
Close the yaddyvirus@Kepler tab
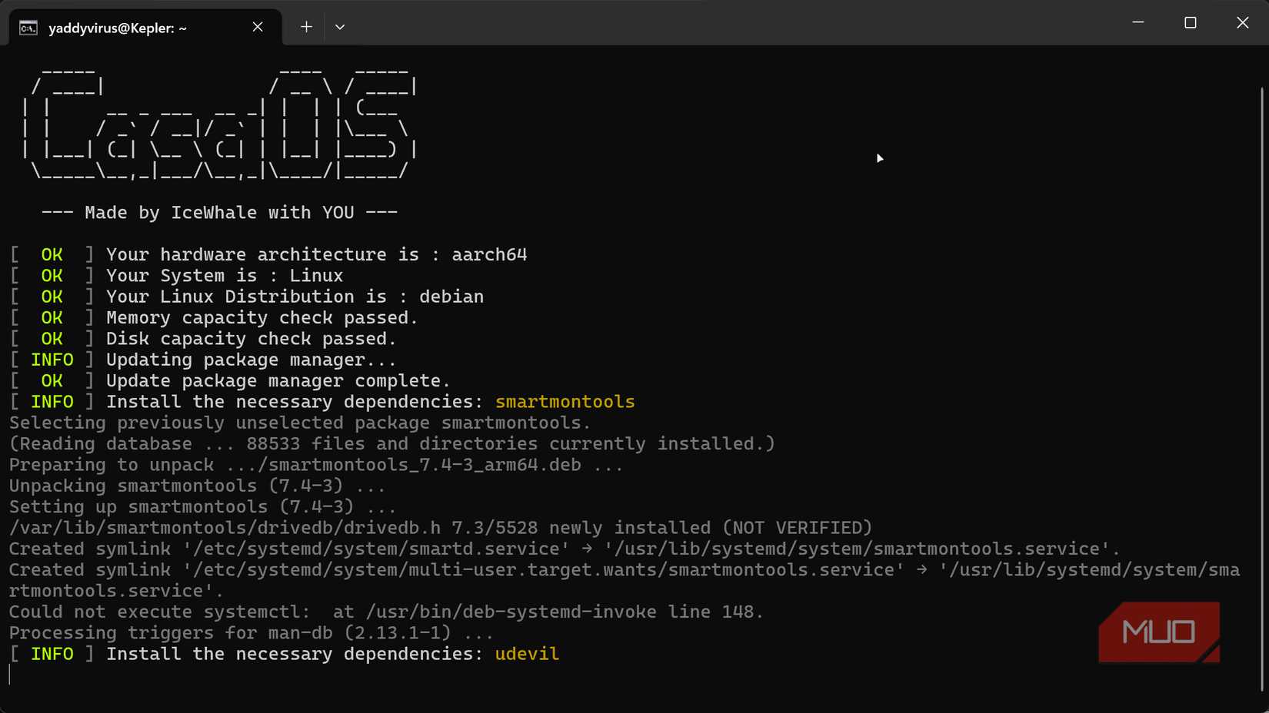coord(258,27)
